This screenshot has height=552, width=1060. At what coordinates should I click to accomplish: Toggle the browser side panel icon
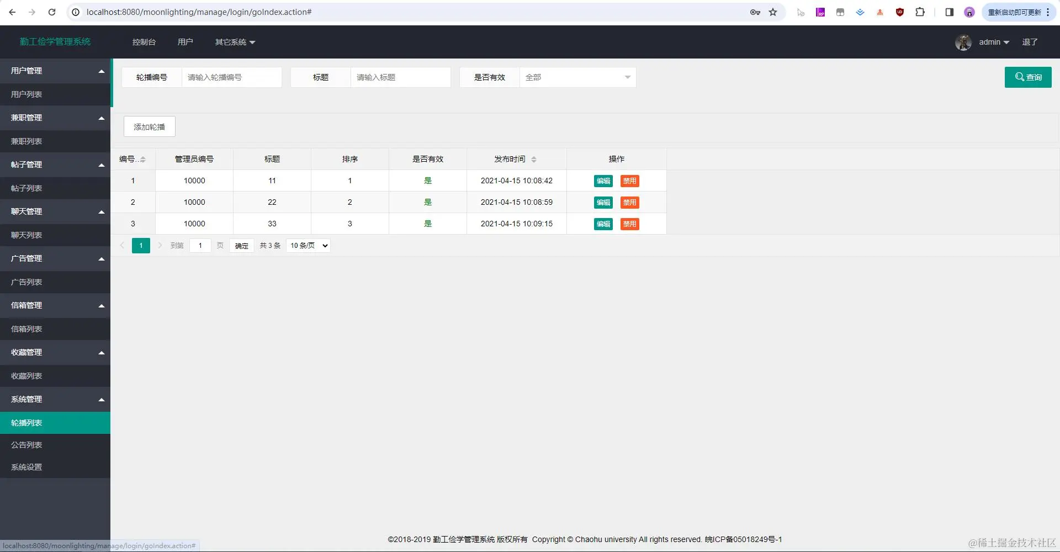950,12
